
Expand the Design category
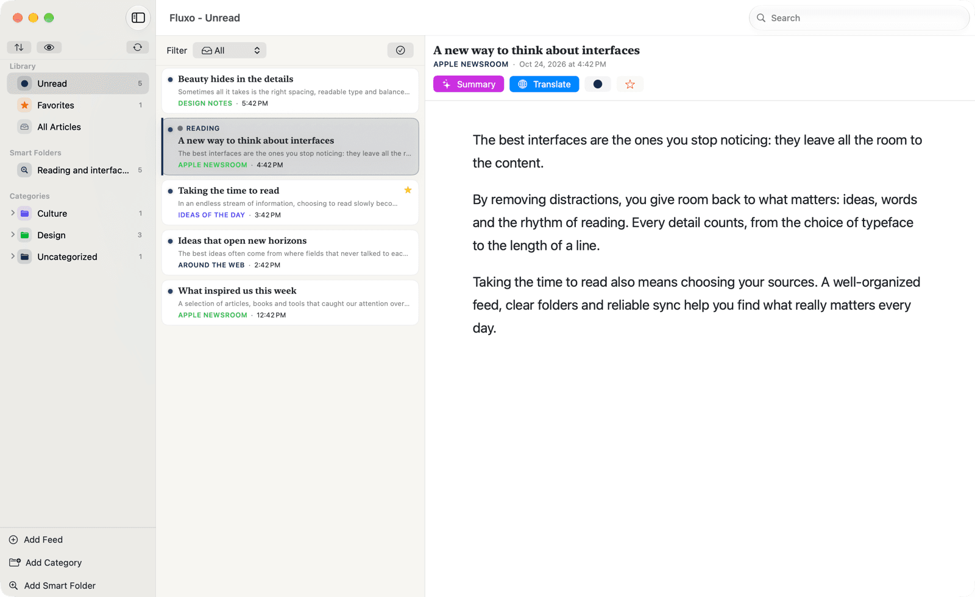click(x=13, y=235)
